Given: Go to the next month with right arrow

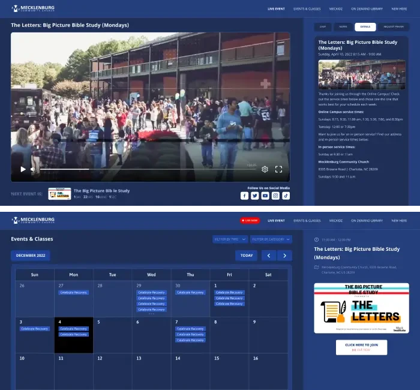Looking at the screenshot, I should click(x=285, y=256).
